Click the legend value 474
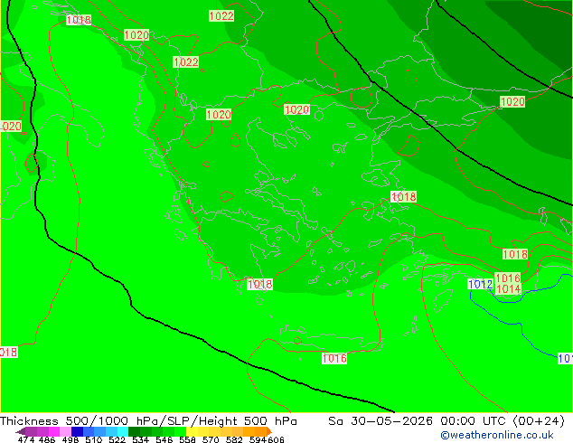This screenshot has height=443, width=573. 26,439
